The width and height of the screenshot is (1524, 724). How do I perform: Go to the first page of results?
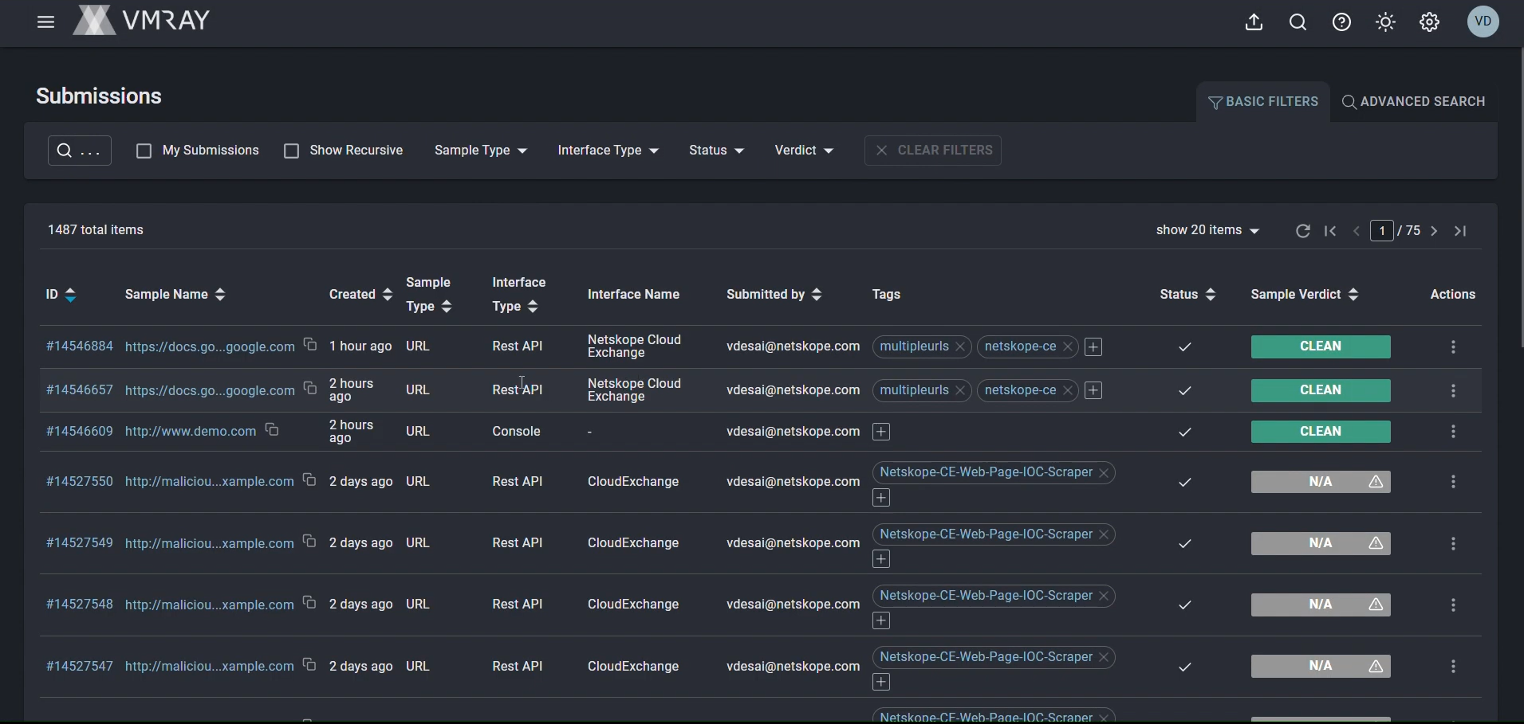[x=1330, y=231]
